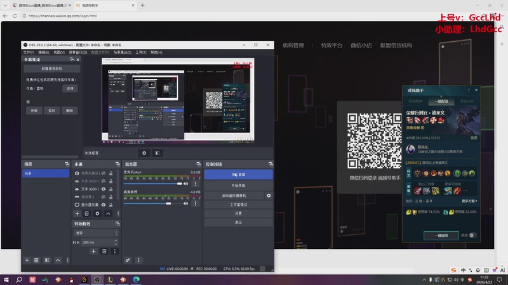This screenshot has height=285, width=508.
Task: Switch to the 视频号助手 browser tab
Action: click(x=105, y=6)
